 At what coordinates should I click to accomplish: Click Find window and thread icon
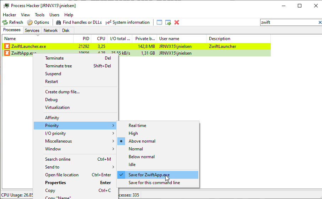click(168, 22)
